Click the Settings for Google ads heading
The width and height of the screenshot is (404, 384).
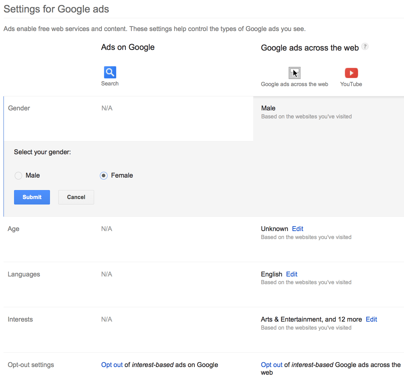click(56, 9)
